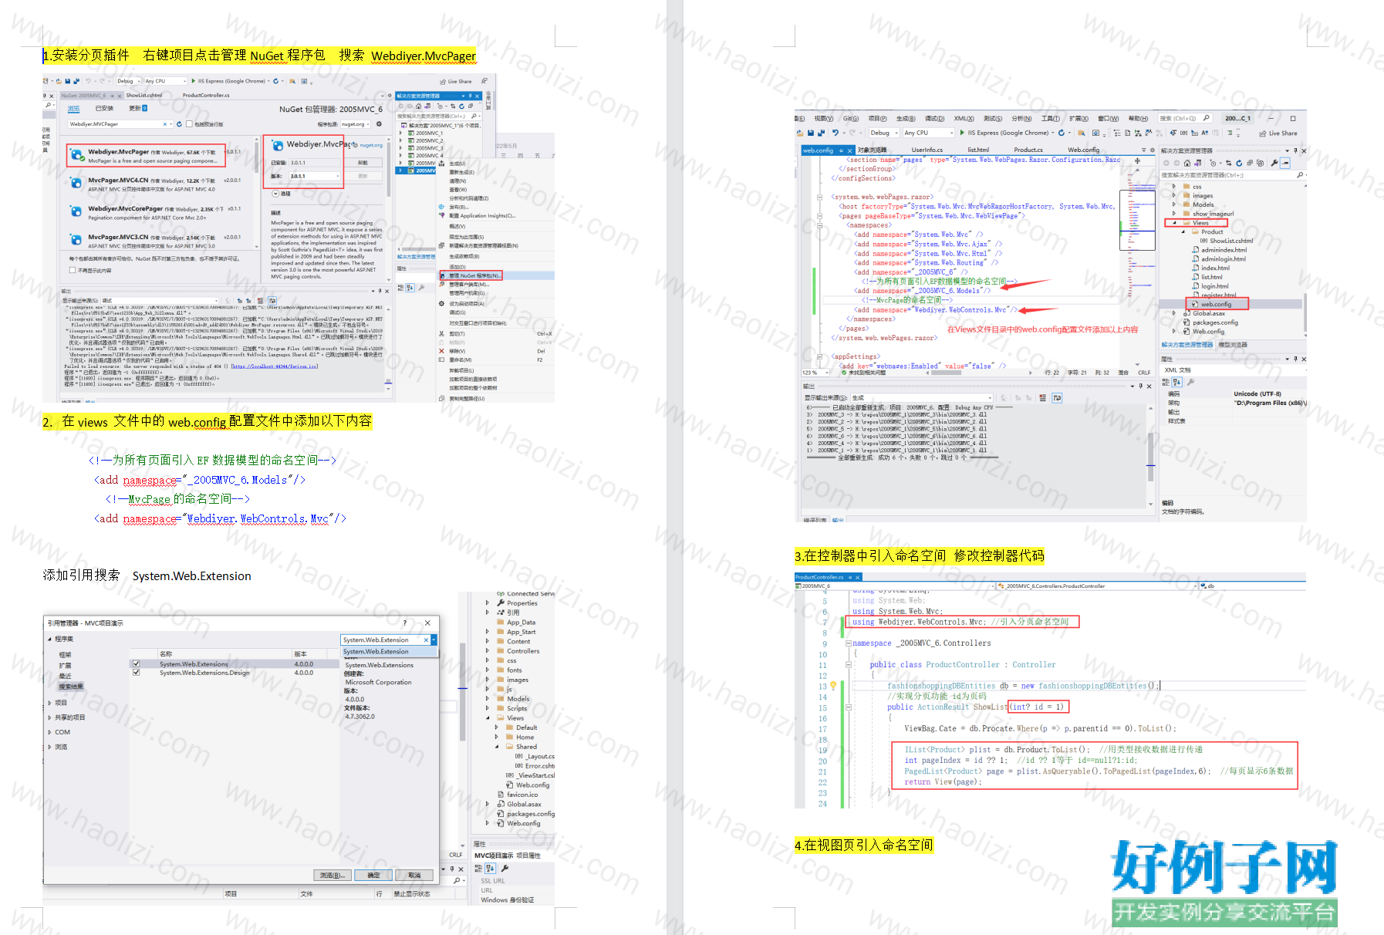Click the word wrap toggle icon in build Output toolbar
Viewport: 1384px width, 935px height.
(x=1056, y=398)
